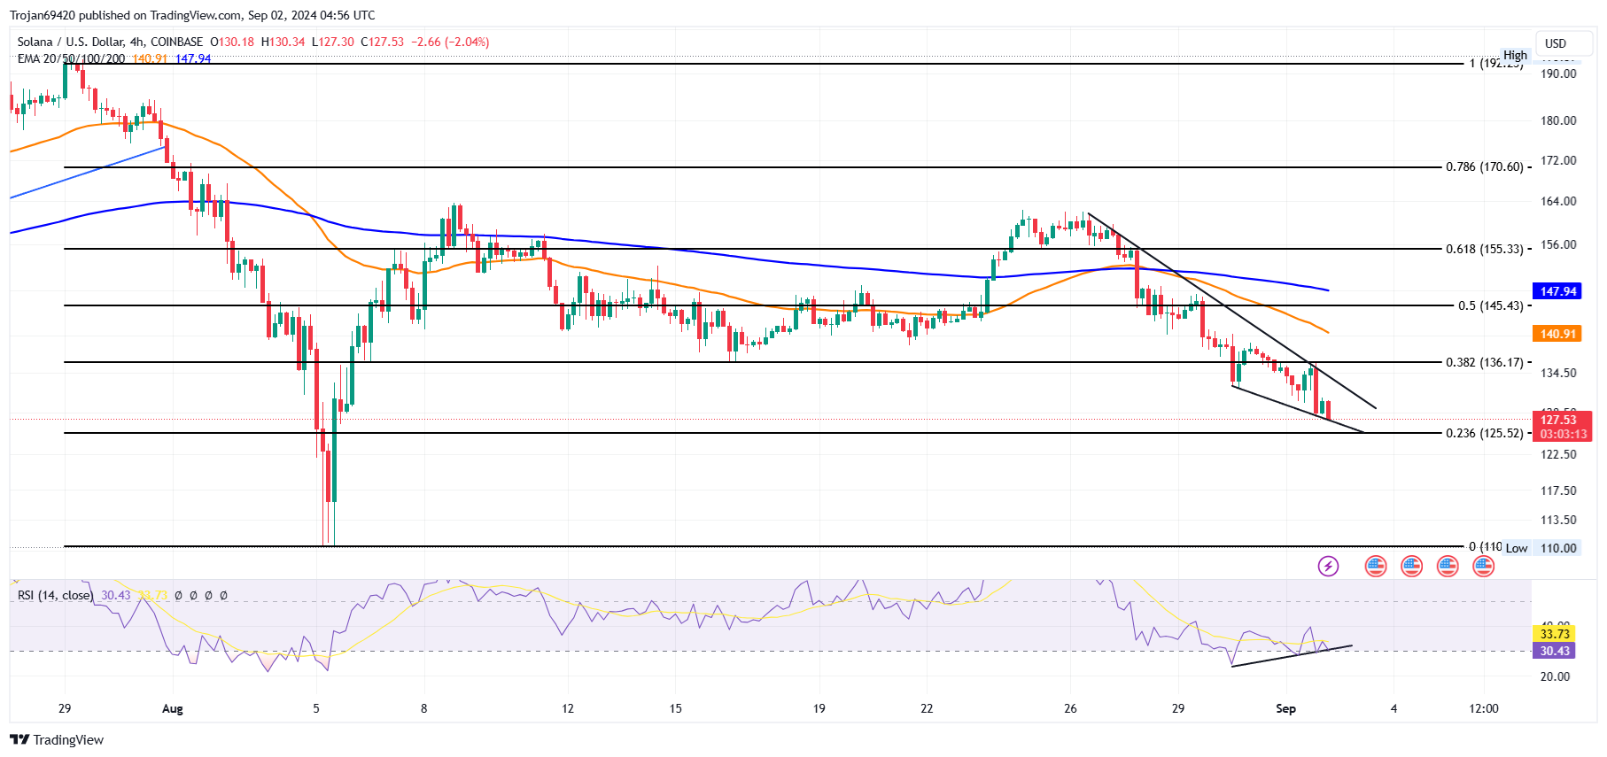Click the 0.382 (136.17) Fibonacci label
The height and width of the screenshot is (757, 1607).
1485,362
